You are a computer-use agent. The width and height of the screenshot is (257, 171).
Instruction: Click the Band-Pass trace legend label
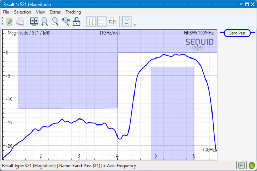click(237, 33)
